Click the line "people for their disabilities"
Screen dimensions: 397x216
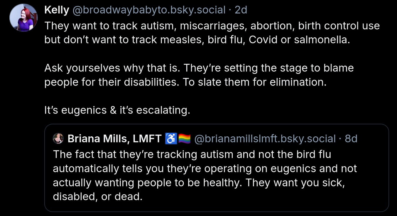(185, 82)
